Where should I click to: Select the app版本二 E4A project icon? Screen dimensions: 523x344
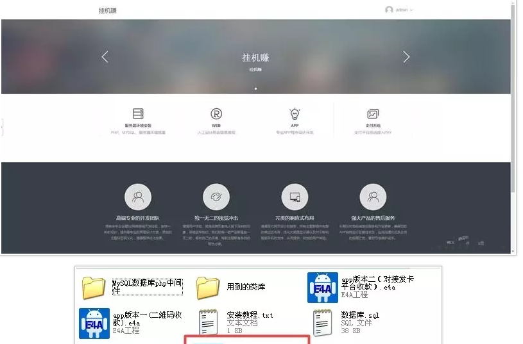[323, 288]
